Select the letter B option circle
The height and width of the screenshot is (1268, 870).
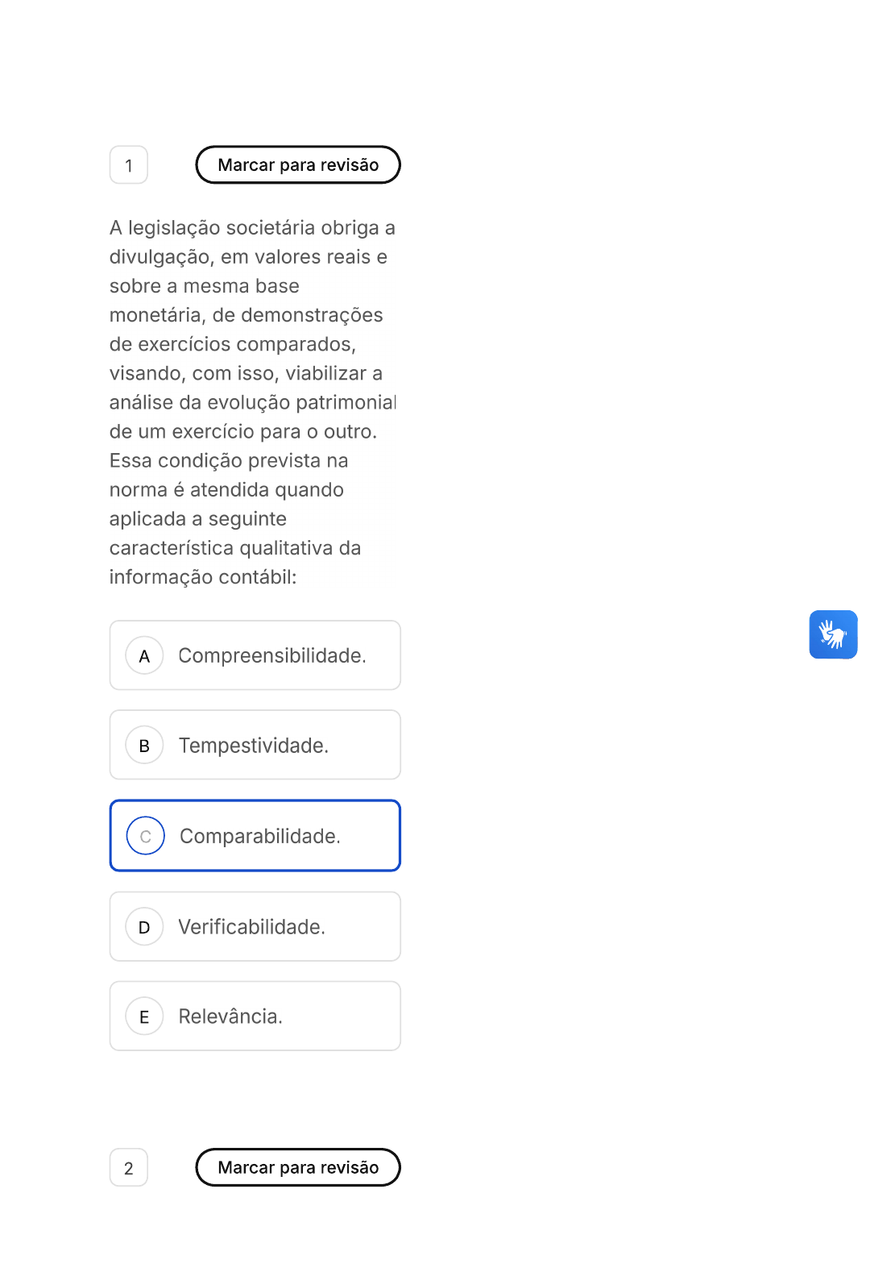[x=145, y=746]
